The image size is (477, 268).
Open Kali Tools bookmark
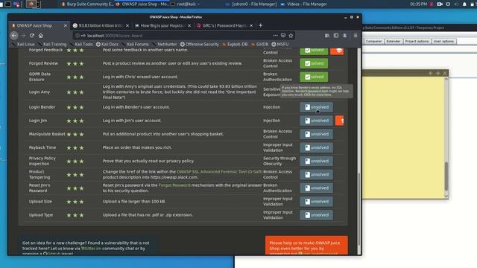click(81, 45)
